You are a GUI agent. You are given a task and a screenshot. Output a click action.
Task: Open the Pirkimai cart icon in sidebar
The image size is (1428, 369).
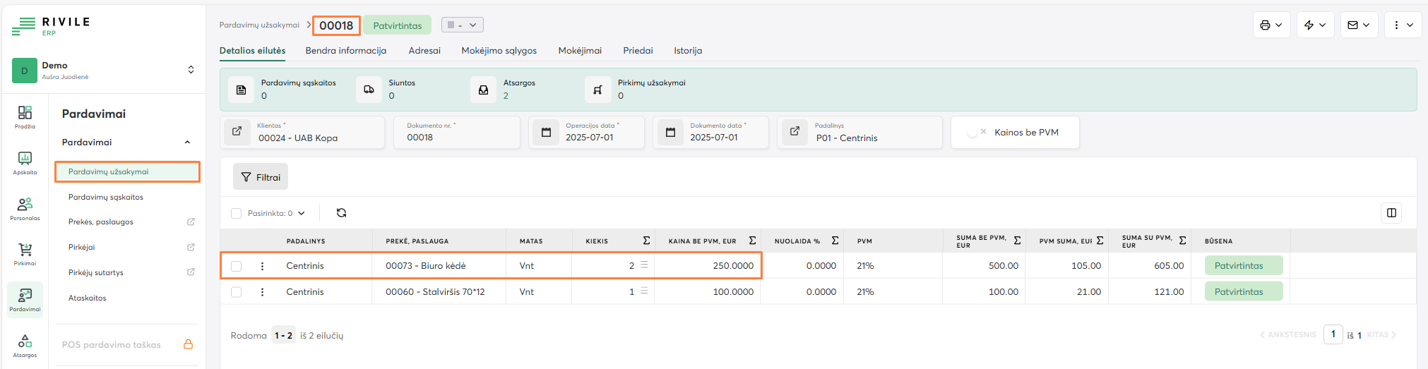[x=25, y=253]
